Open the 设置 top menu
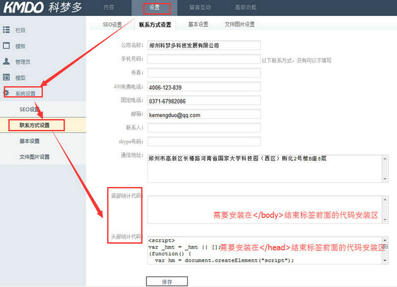The height and width of the screenshot is (287, 397). pyautogui.click(x=154, y=7)
